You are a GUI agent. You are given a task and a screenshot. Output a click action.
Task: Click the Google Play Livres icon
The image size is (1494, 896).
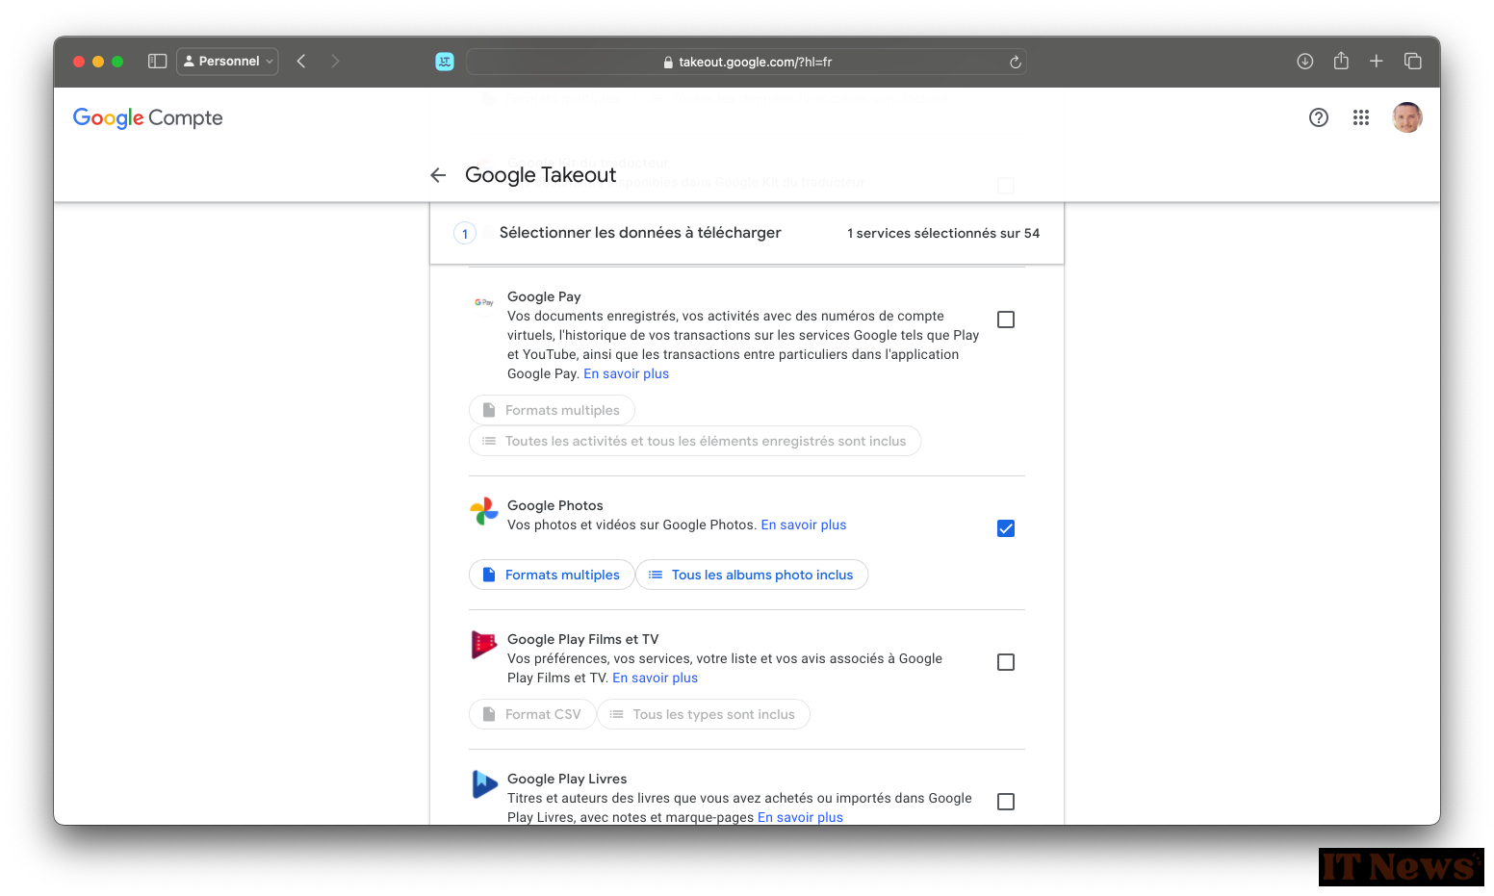click(x=484, y=784)
